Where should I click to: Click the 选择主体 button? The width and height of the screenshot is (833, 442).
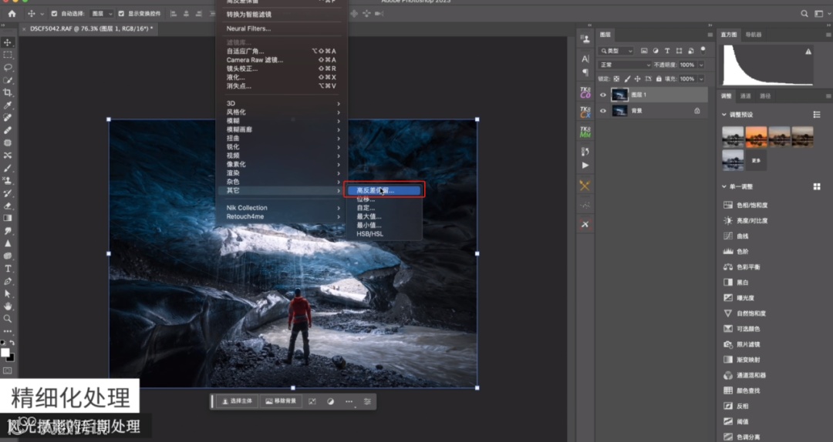tap(238, 401)
